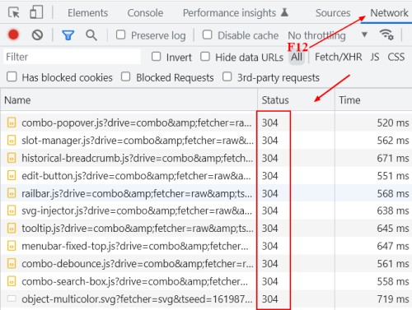This screenshot has width=412, height=310.
Task: Stop recording network log (red circle)
Action: [13, 35]
